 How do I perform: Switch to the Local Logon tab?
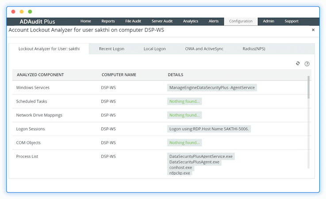pyautogui.click(x=155, y=49)
